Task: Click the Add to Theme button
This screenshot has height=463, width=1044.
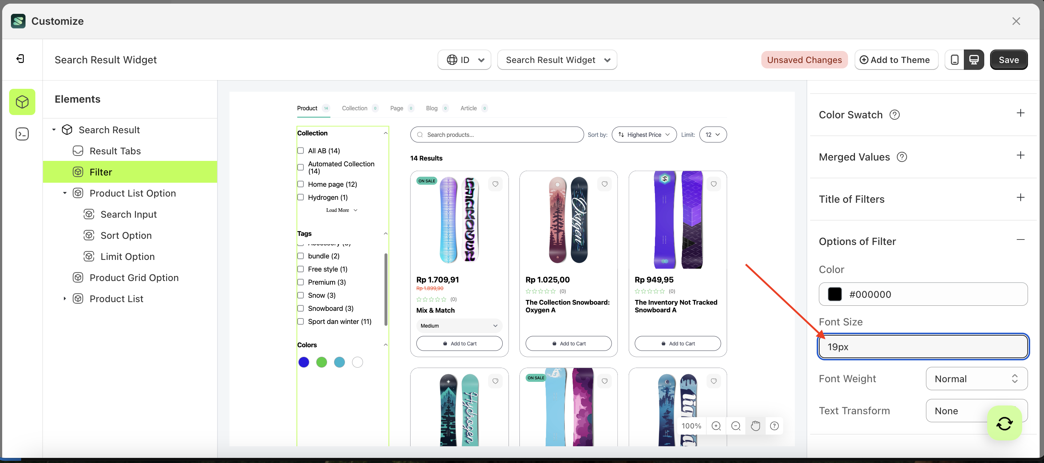Action: click(x=896, y=60)
